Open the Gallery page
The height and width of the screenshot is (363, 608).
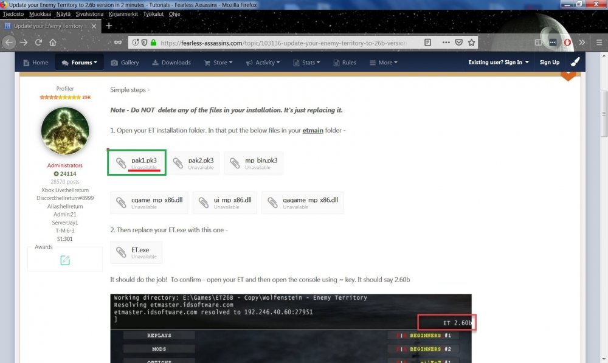pyautogui.click(x=125, y=63)
